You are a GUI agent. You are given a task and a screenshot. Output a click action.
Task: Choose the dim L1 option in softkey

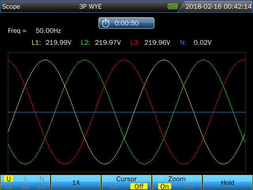pos(9,187)
